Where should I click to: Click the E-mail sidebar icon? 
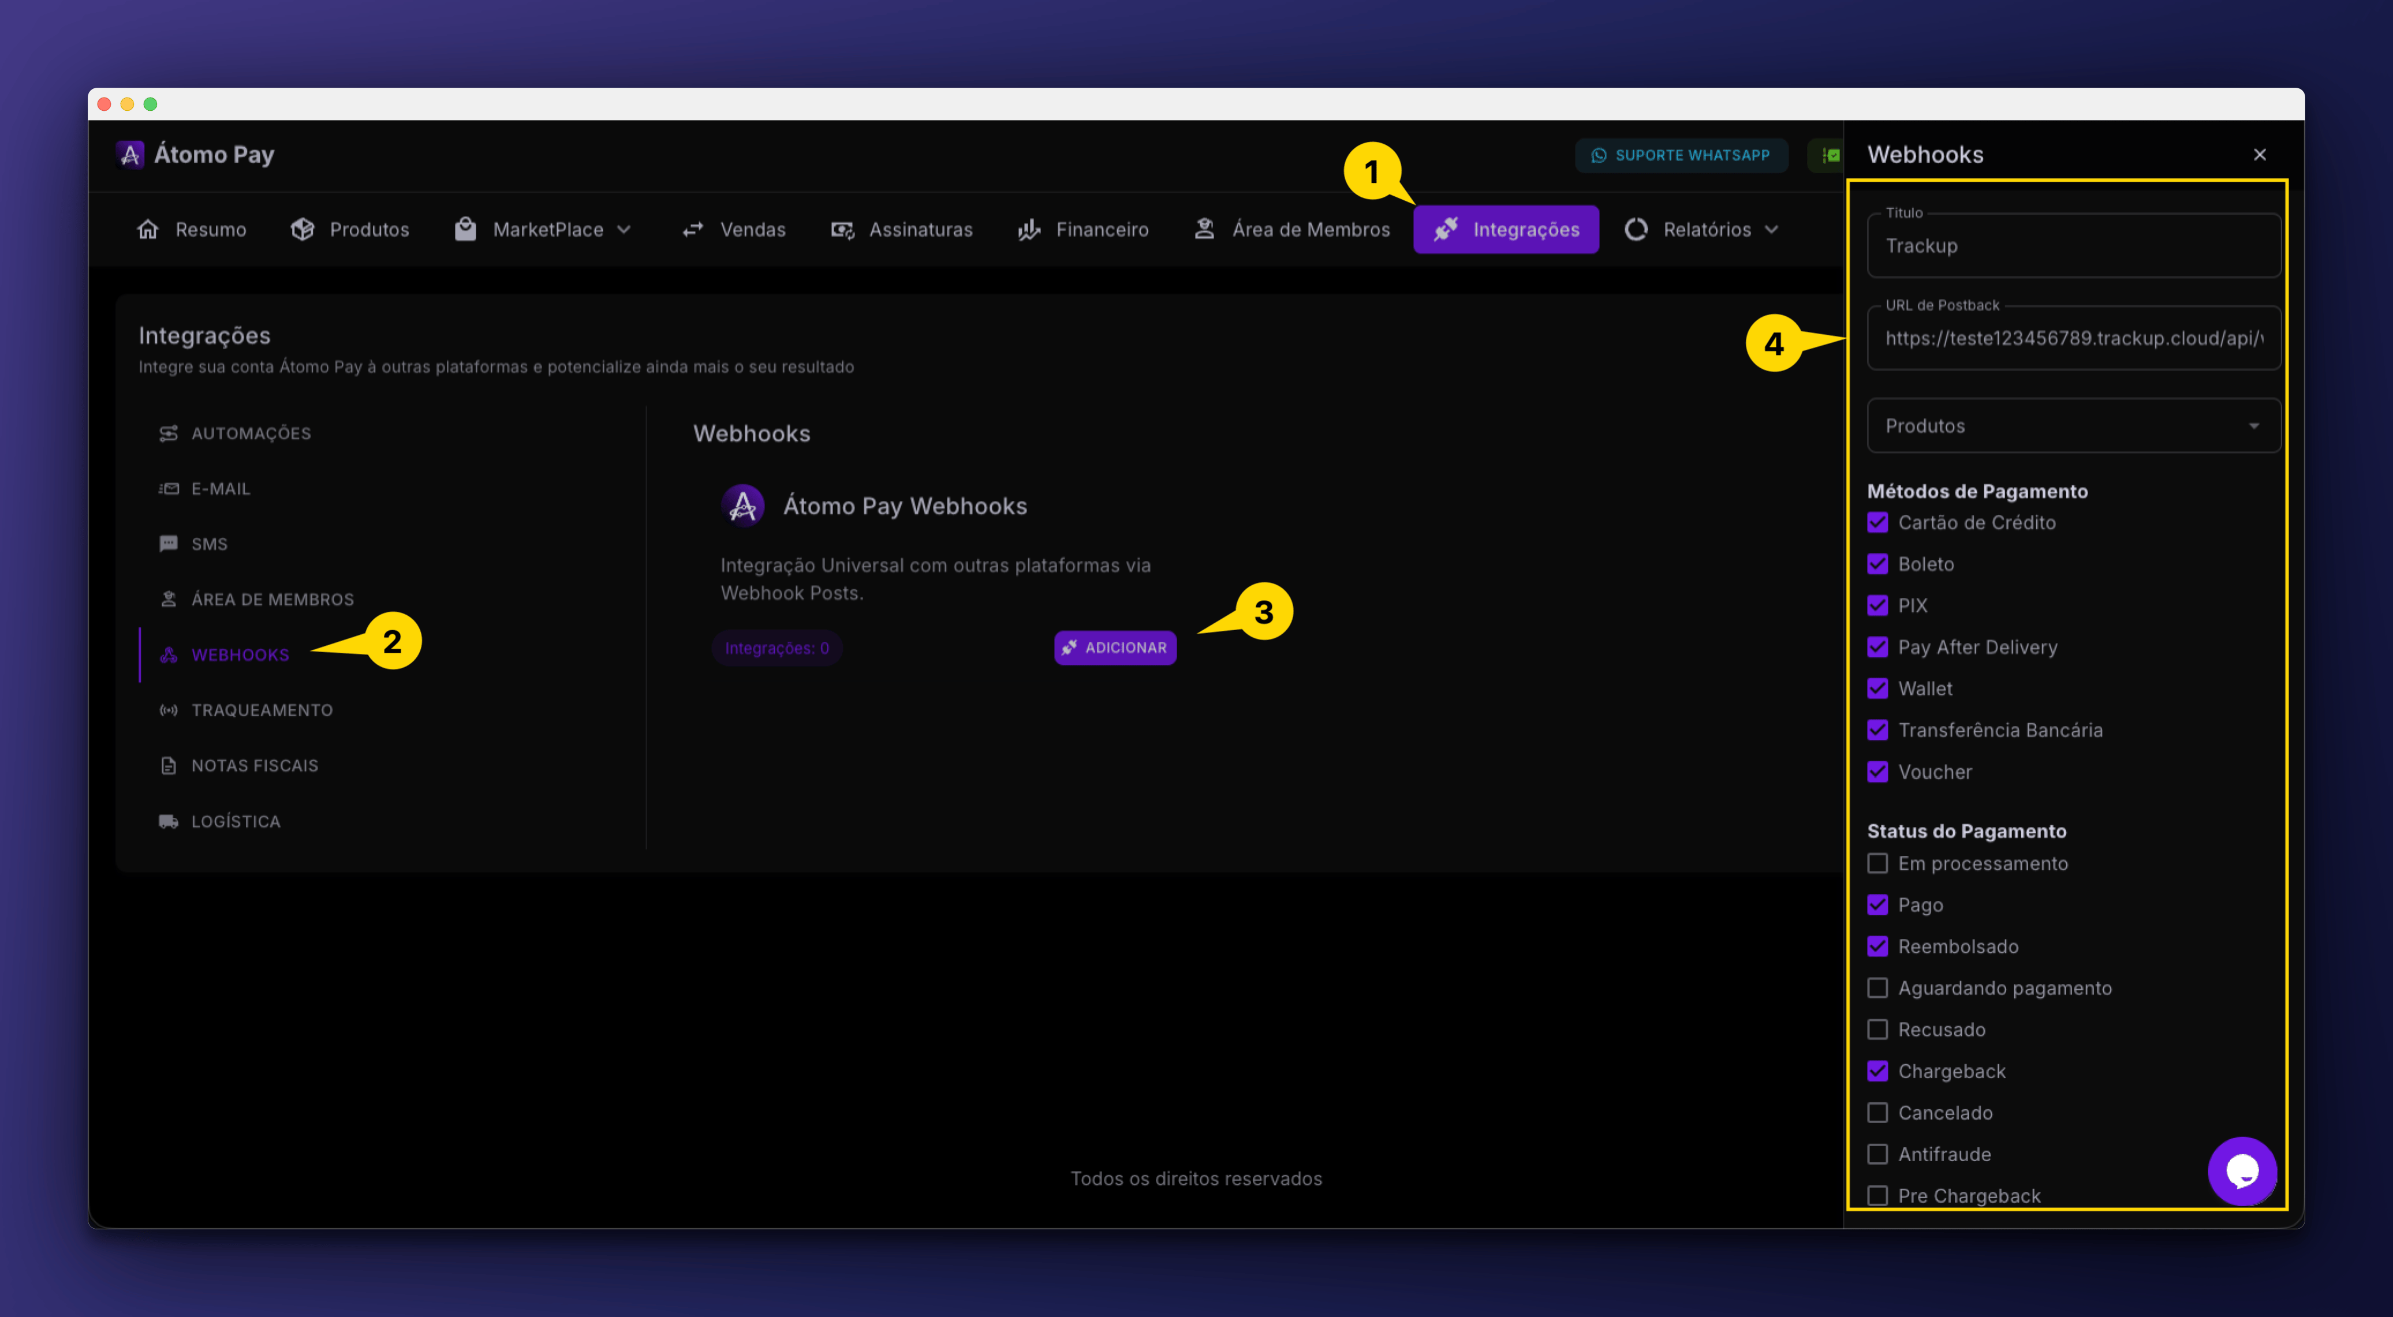click(x=168, y=488)
